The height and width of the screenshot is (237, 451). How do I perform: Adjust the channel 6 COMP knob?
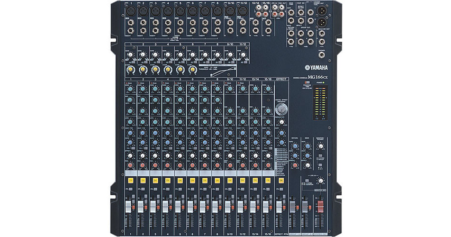click(x=192, y=70)
